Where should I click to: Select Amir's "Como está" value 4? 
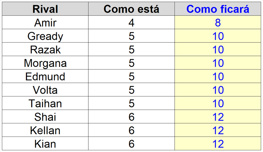(x=131, y=23)
